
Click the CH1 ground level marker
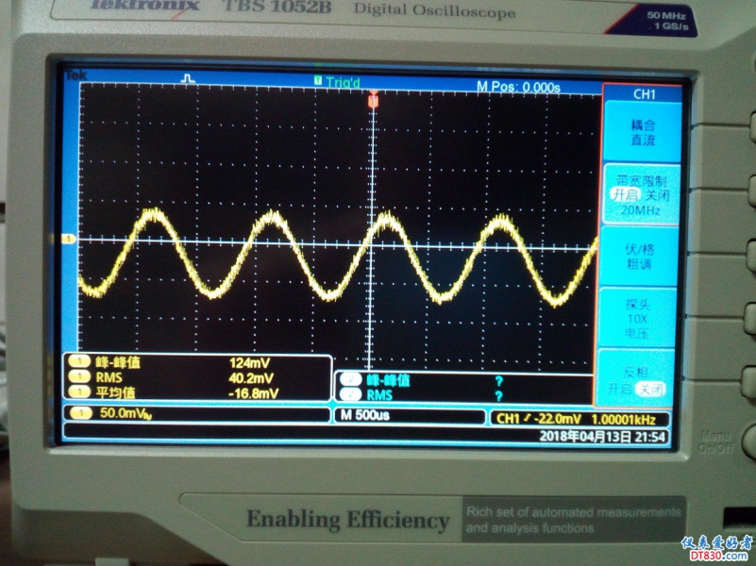[x=68, y=240]
